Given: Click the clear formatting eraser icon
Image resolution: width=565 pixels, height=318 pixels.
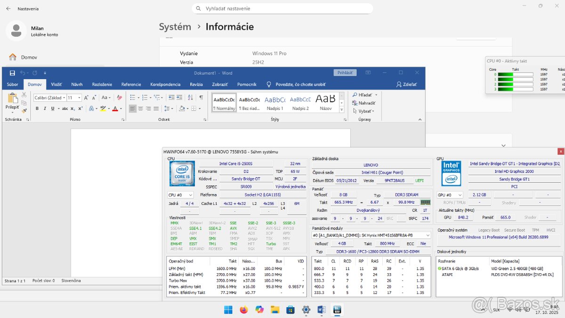Looking at the screenshot, I should click(x=119, y=98).
